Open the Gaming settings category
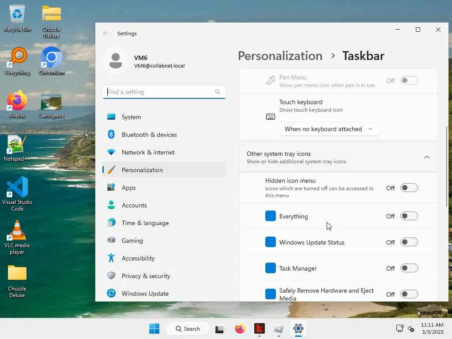The height and width of the screenshot is (339, 452). pyautogui.click(x=164, y=241)
